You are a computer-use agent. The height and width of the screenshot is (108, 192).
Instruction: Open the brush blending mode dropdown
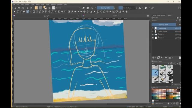[68, 8]
